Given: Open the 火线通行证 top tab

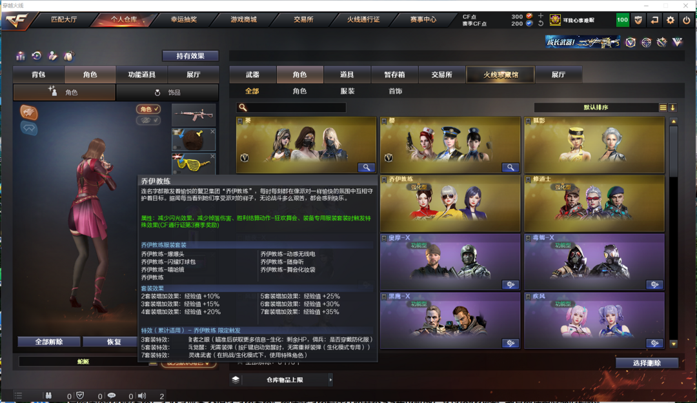Looking at the screenshot, I should 363,19.
